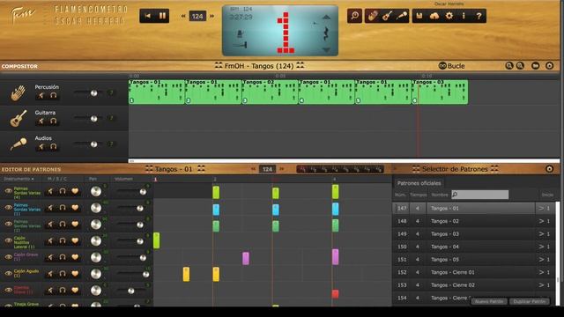564x317 pixels.
Task: Solo Cajón Grave with headphones icon
Action: (63, 257)
